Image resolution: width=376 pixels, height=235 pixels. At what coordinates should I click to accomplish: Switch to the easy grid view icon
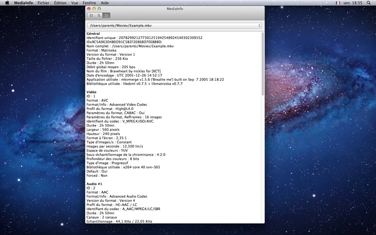coord(91,16)
